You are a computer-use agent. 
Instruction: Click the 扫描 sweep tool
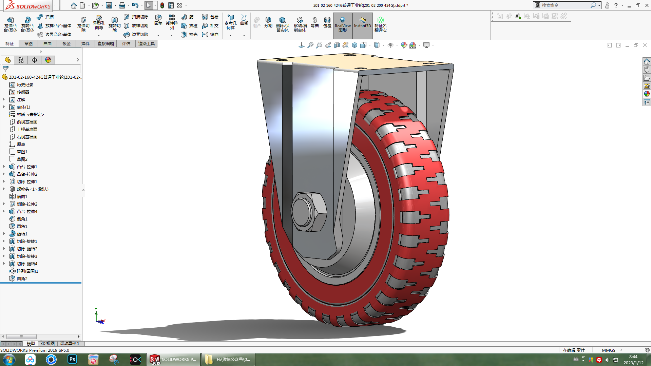[x=45, y=17]
